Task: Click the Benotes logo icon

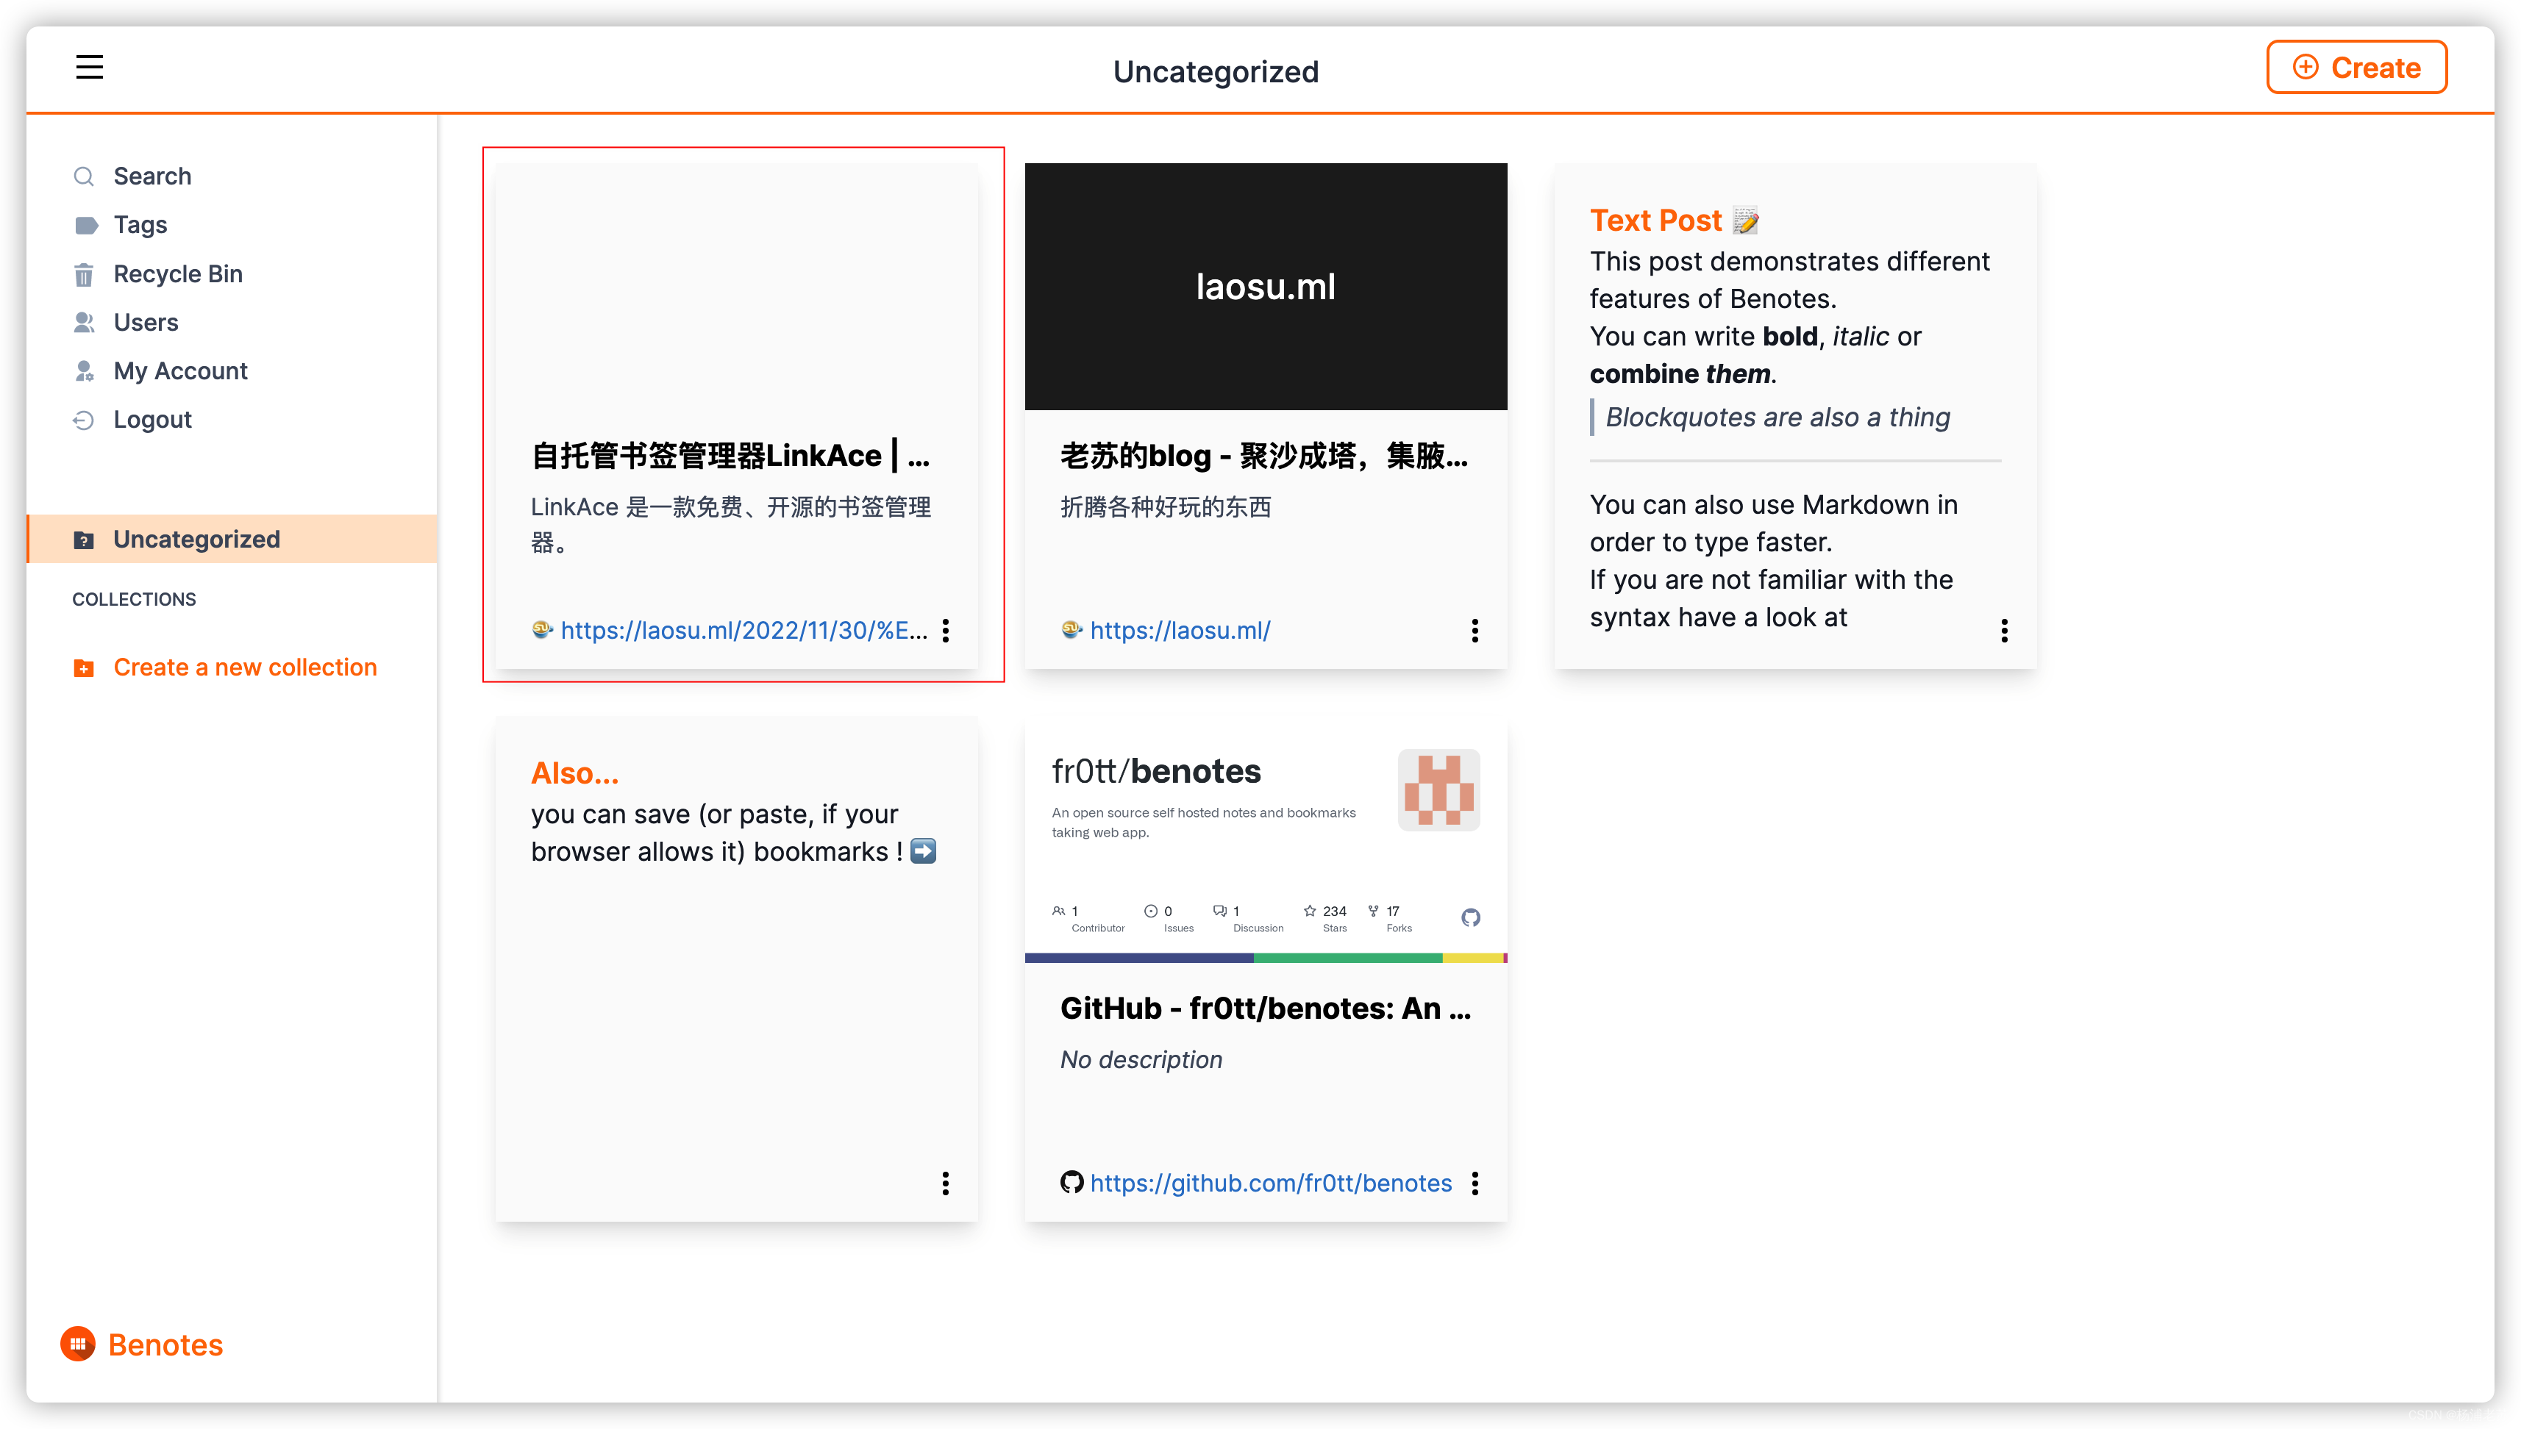Action: click(77, 1344)
